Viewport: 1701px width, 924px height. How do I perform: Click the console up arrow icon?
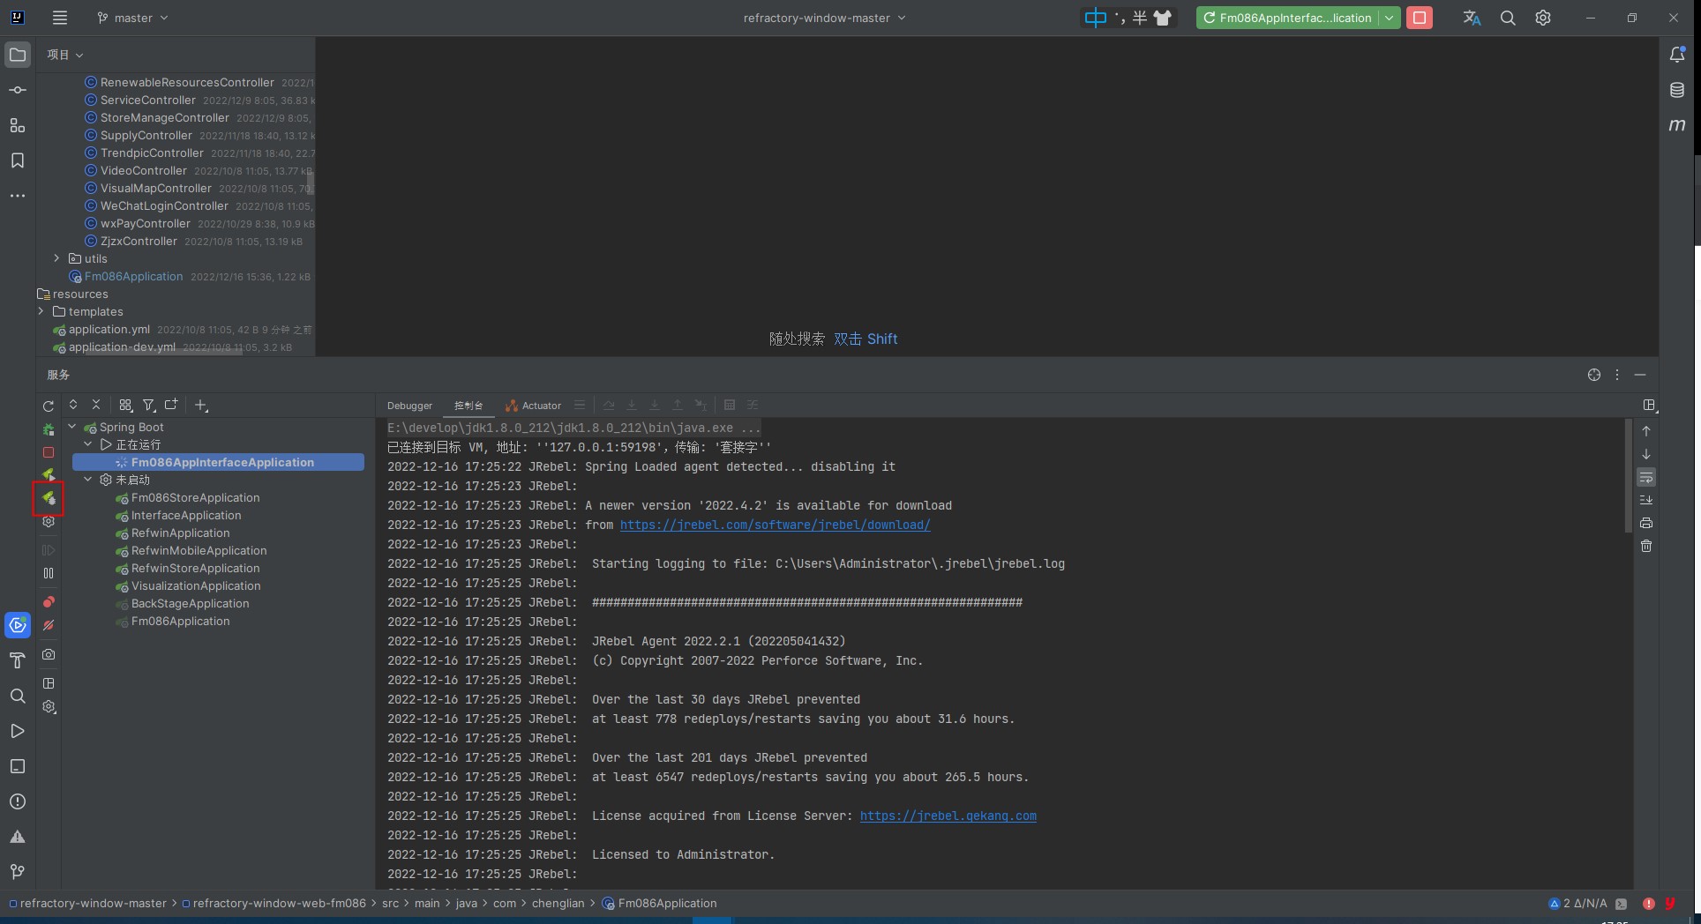pos(1646,431)
